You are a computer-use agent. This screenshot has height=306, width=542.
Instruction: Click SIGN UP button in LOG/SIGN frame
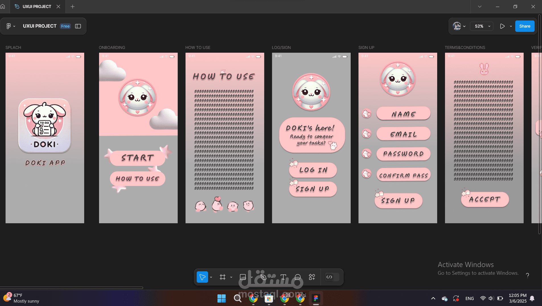click(x=313, y=189)
